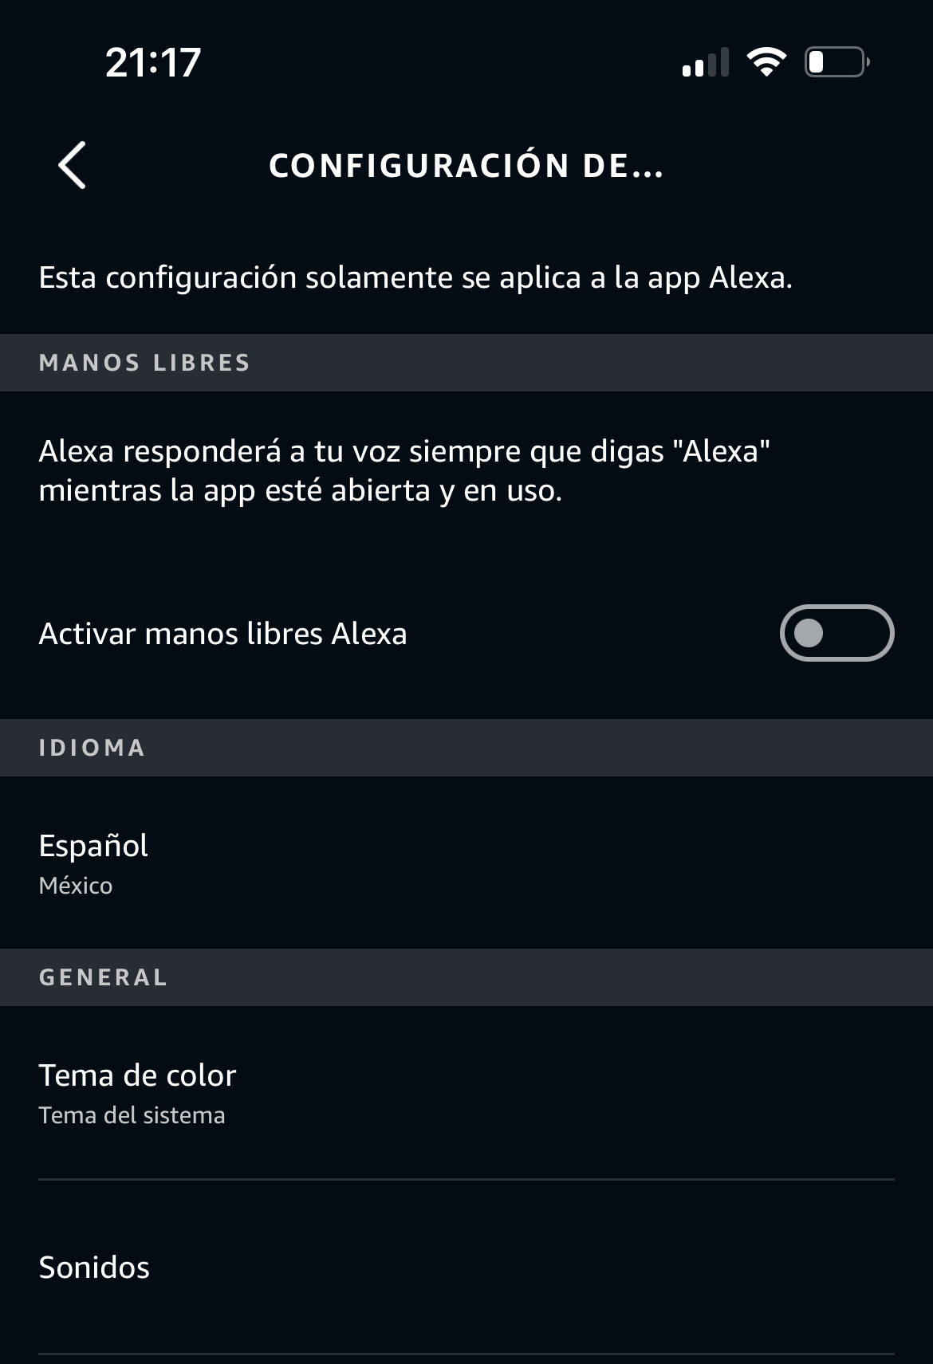Tap the battery level icon
933x1364 pixels.
(836, 62)
